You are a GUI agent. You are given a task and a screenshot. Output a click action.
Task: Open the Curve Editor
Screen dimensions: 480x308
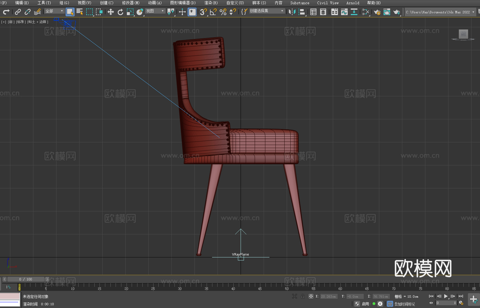(344, 12)
